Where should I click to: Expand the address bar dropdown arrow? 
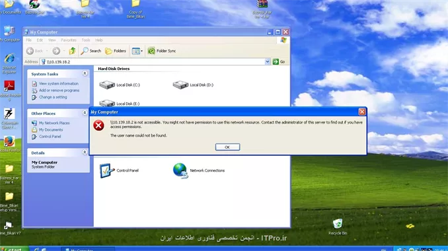pyautogui.click(x=268, y=61)
